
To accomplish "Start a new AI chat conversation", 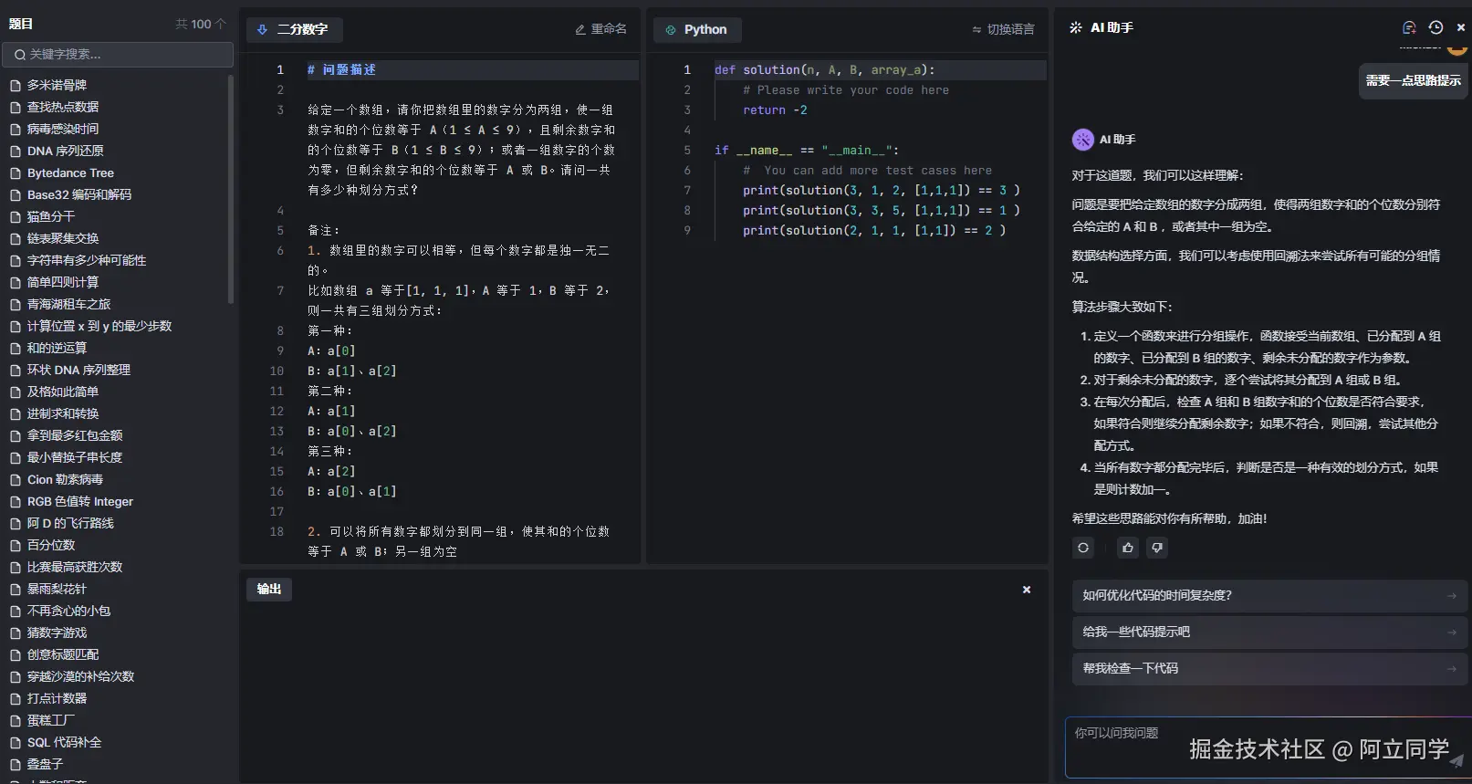I will [x=1409, y=27].
